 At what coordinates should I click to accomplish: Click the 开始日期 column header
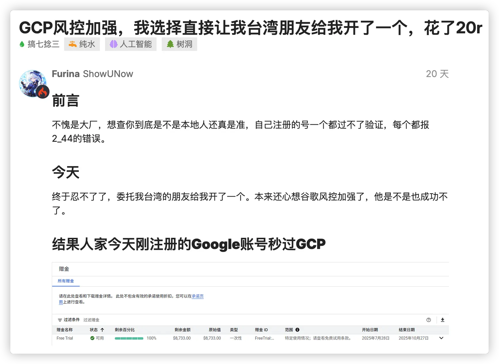(370, 330)
